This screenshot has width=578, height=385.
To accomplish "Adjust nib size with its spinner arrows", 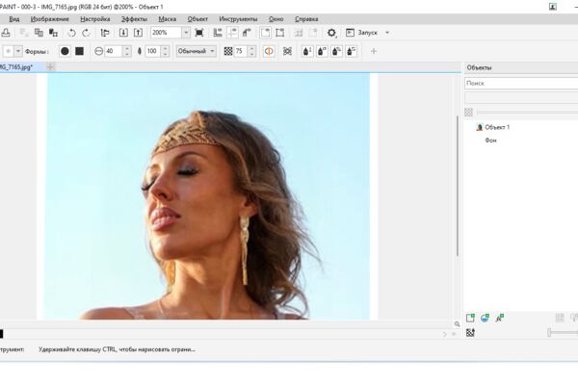I will coord(127,51).
